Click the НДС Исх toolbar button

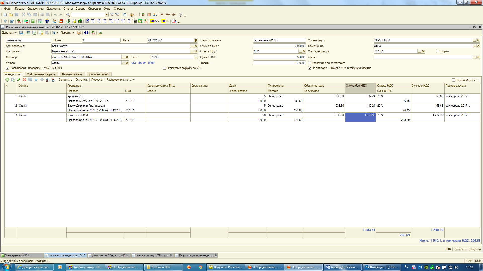tap(154, 21)
